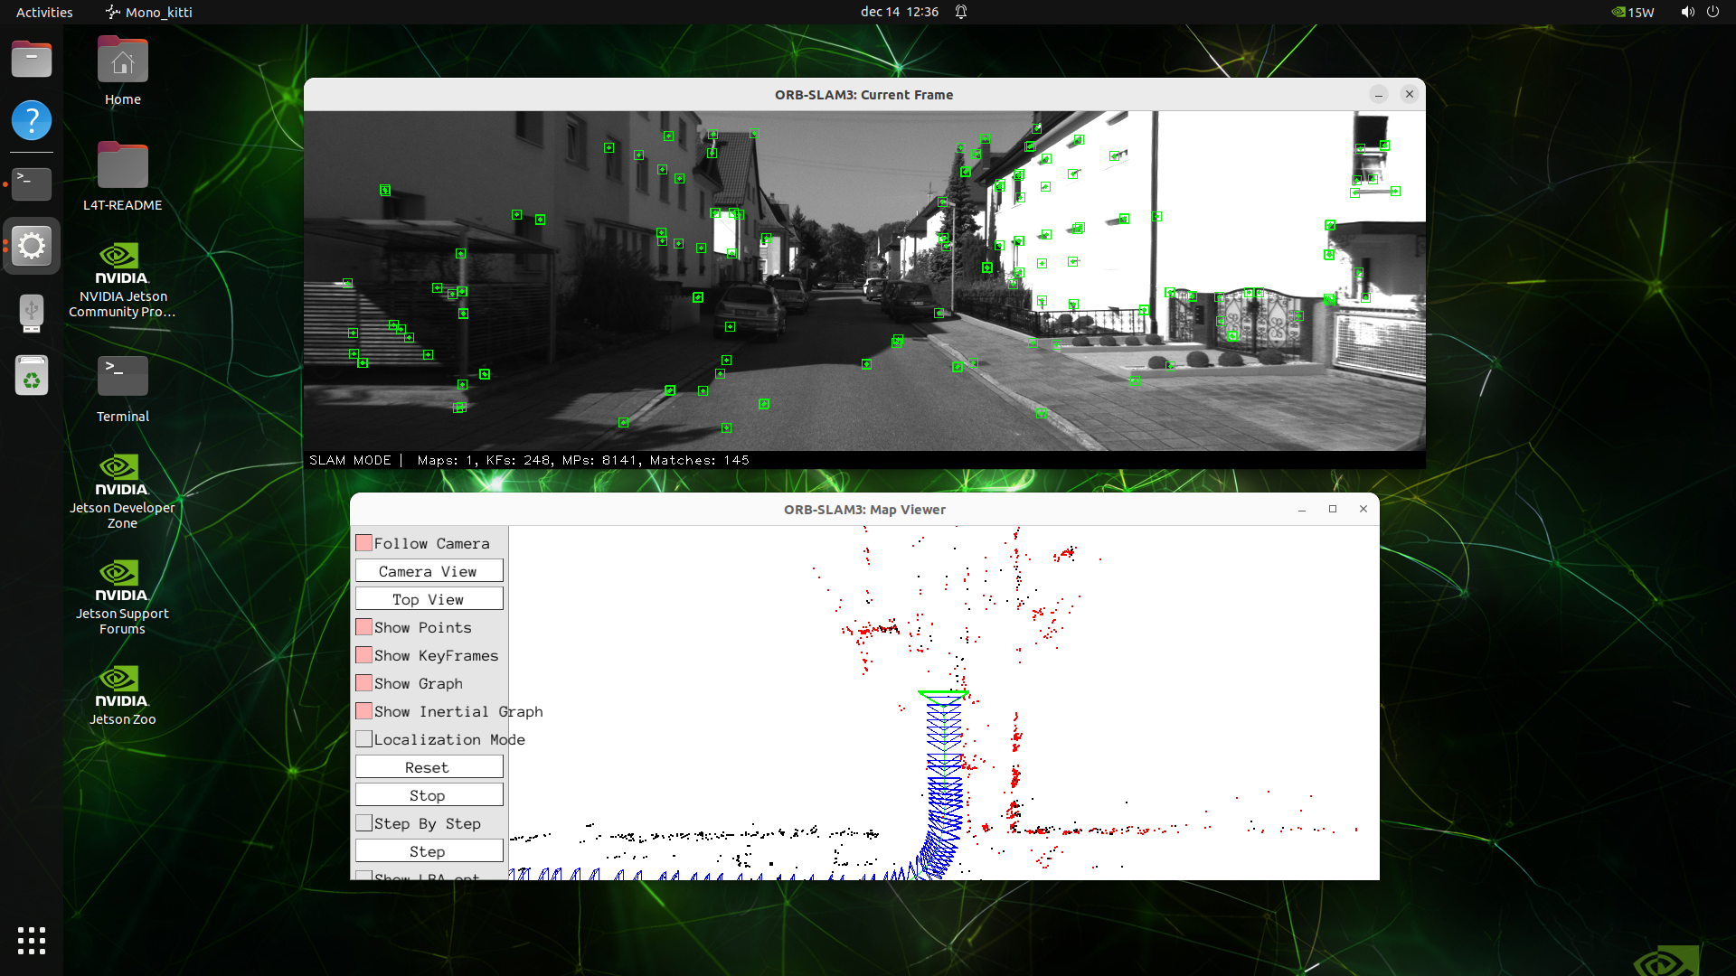Viewport: 1736px width, 976px height.
Task: Open the Activities overview
Action: pos(44,12)
